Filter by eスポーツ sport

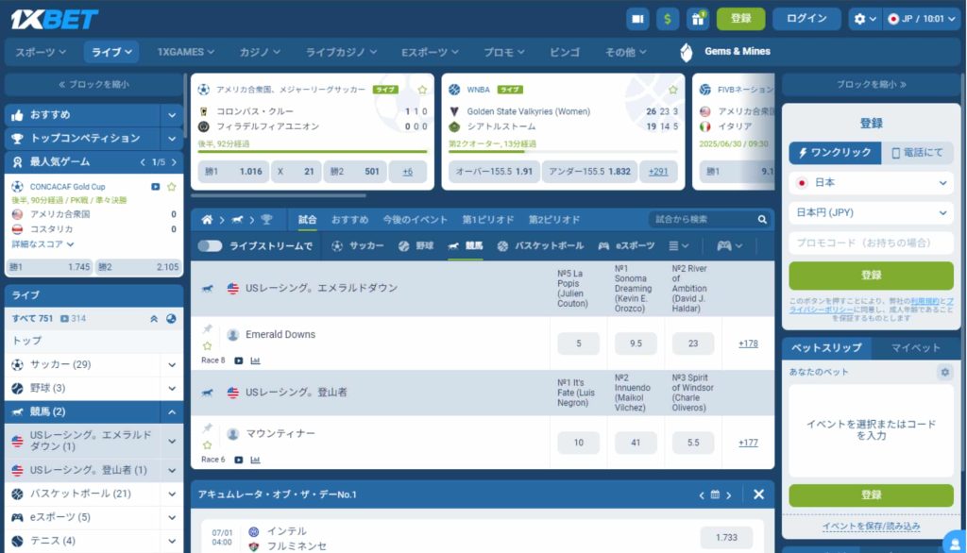point(626,246)
